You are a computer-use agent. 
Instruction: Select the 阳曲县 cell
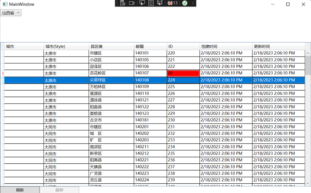click(x=111, y=107)
